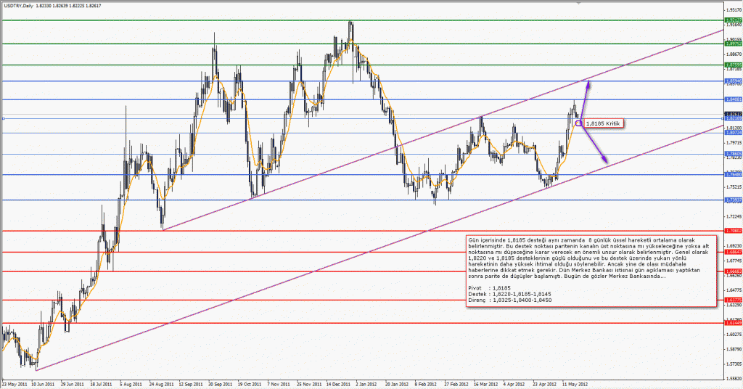Select the green 1.87595 price level label

733,65
